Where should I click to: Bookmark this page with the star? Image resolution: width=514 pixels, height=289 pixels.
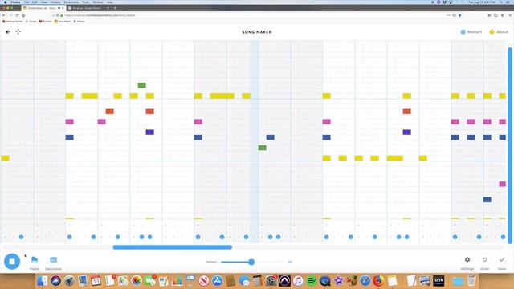coord(459,15)
